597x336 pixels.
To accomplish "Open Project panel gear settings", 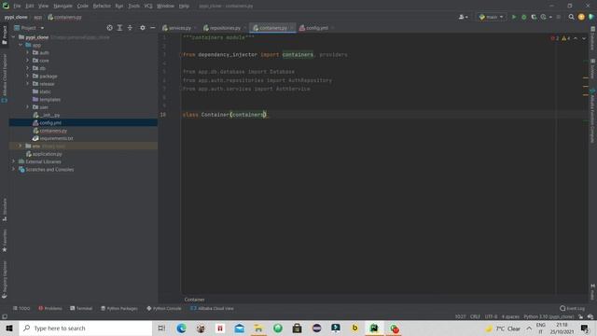I will pos(143,28).
